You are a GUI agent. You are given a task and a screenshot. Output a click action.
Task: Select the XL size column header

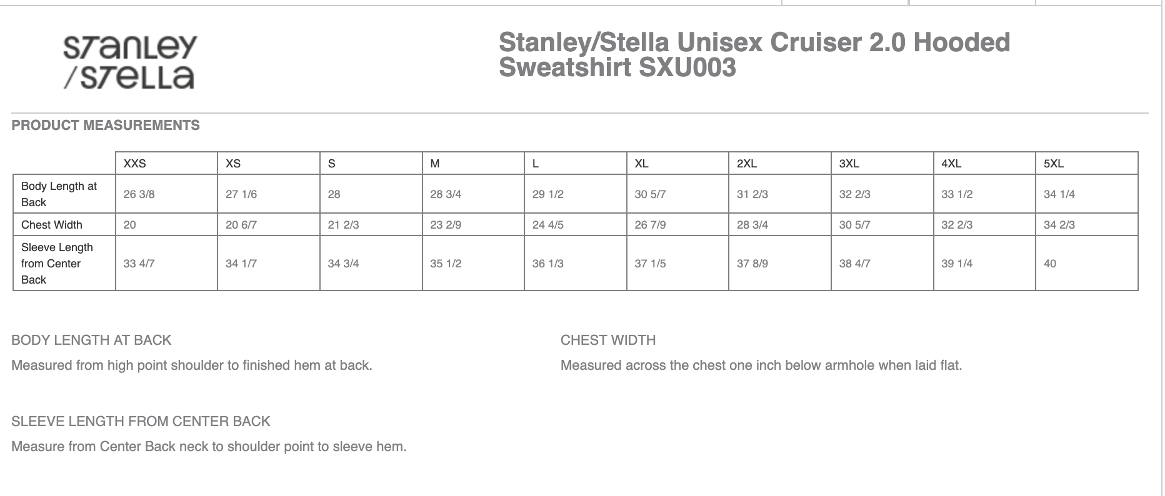tap(641, 164)
